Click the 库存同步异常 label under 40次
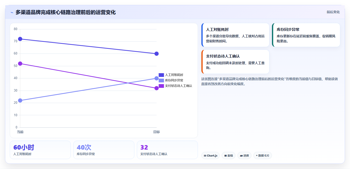Screen dimensions: 350x169 (x=86, y=154)
